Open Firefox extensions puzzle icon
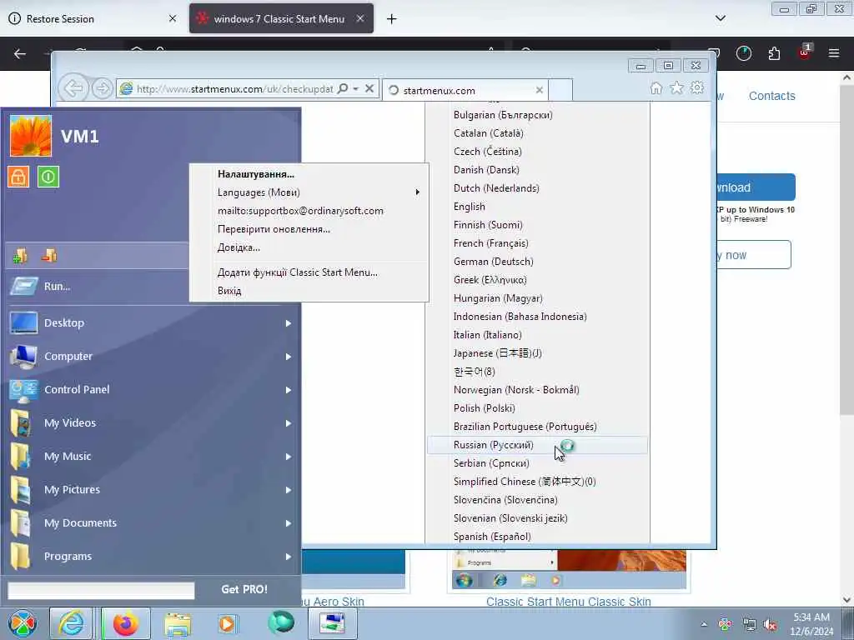 [x=774, y=53]
